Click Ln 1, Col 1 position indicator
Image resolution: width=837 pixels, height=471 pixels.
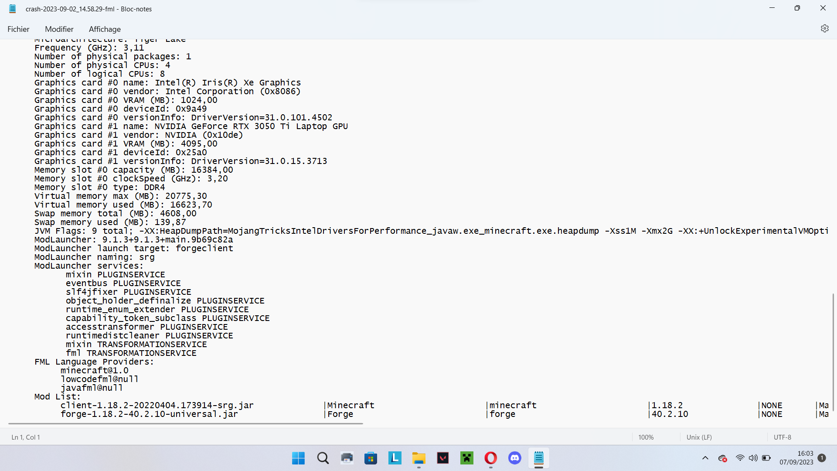click(26, 437)
